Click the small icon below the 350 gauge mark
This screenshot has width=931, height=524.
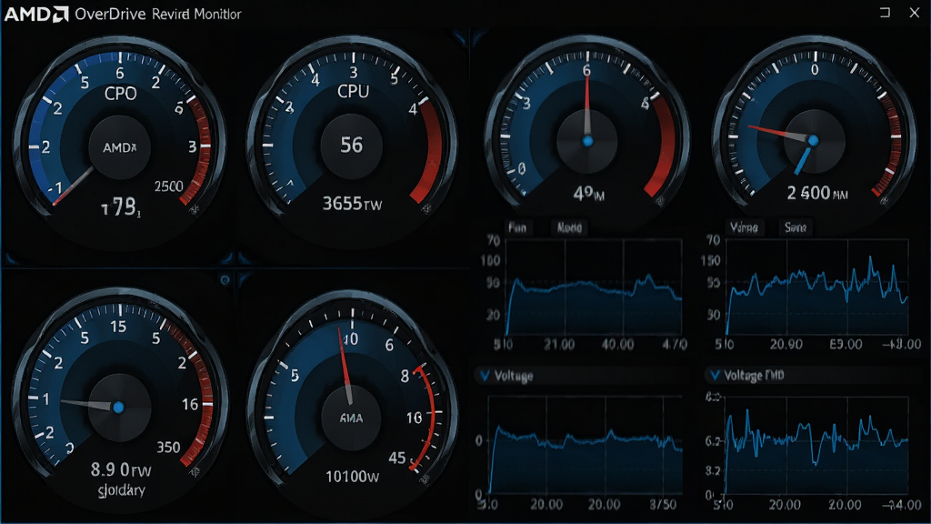click(x=195, y=472)
